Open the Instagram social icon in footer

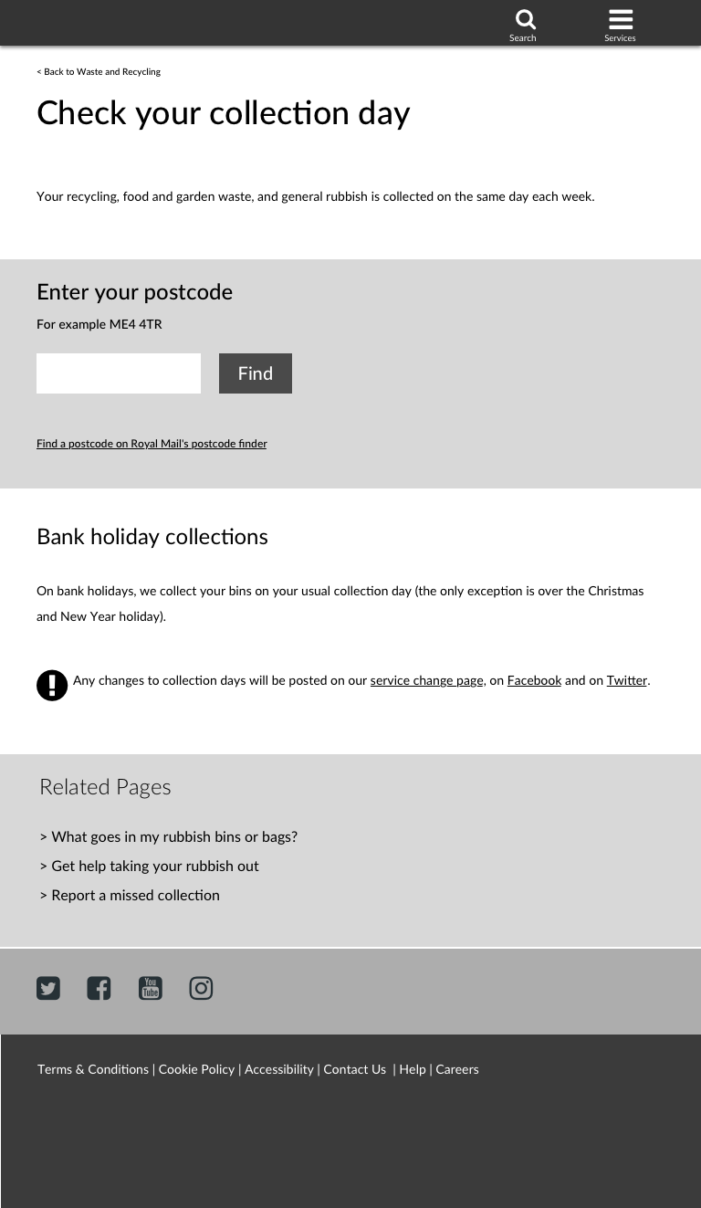201,988
